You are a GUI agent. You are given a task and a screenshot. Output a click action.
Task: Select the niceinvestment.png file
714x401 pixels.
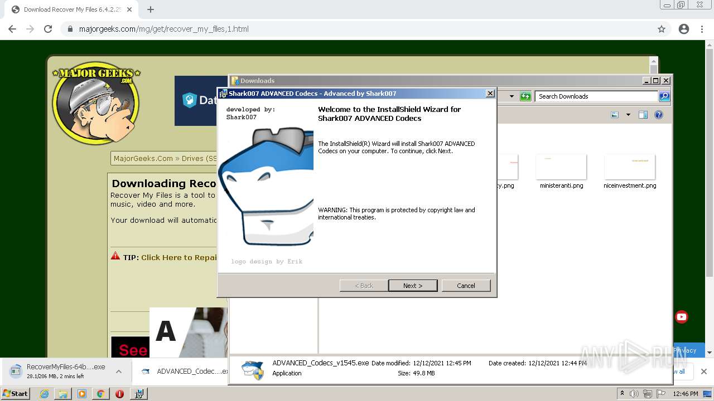click(630, 172)
